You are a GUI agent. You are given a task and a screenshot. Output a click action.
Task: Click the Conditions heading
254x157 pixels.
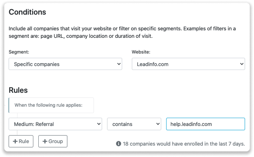tap(27, 12)
